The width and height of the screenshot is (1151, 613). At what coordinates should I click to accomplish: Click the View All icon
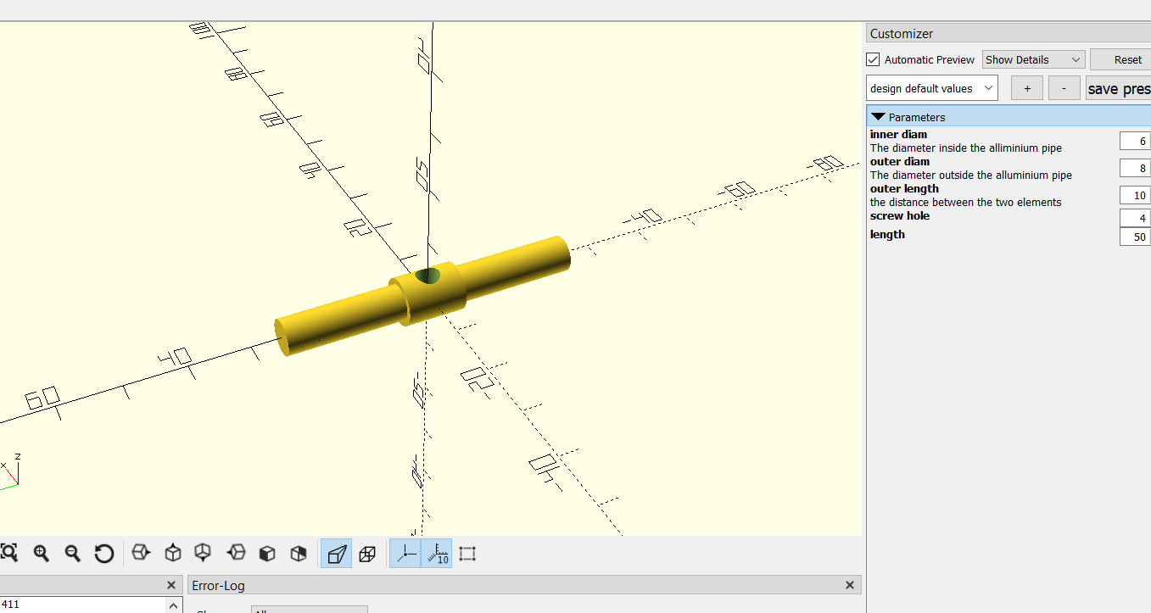coord(9,554)
